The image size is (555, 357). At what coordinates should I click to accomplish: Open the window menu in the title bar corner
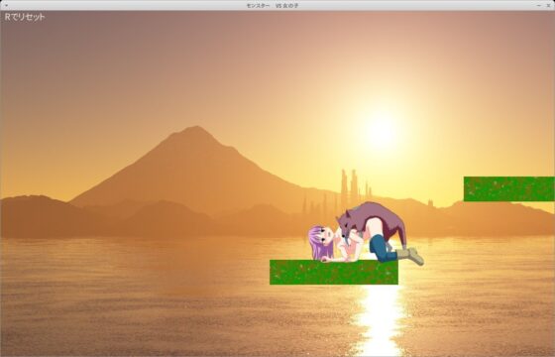pyautogui.click(x=6, y=6)
